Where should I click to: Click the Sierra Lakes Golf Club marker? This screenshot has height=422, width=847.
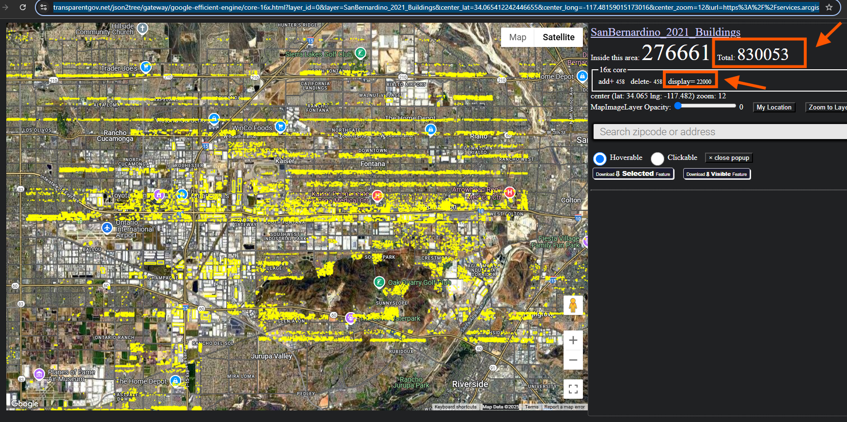tap(360, 53)
